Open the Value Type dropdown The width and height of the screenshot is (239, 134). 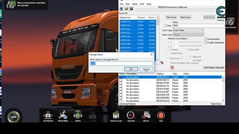[188, 35]
